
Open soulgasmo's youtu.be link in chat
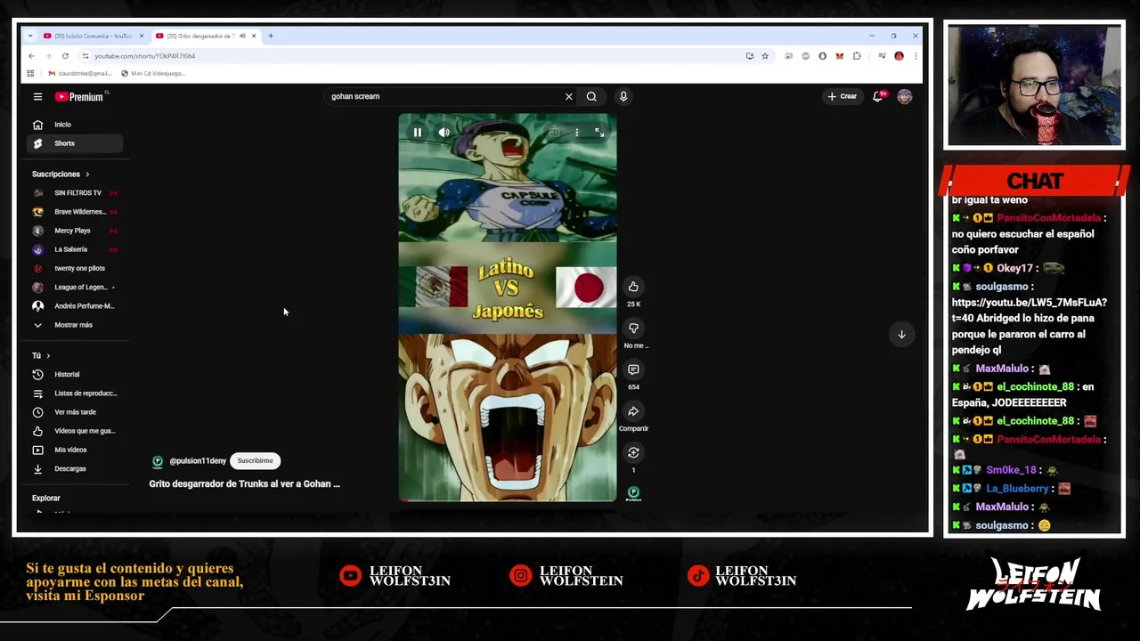pyautogui.click(x=1029, y=310)
